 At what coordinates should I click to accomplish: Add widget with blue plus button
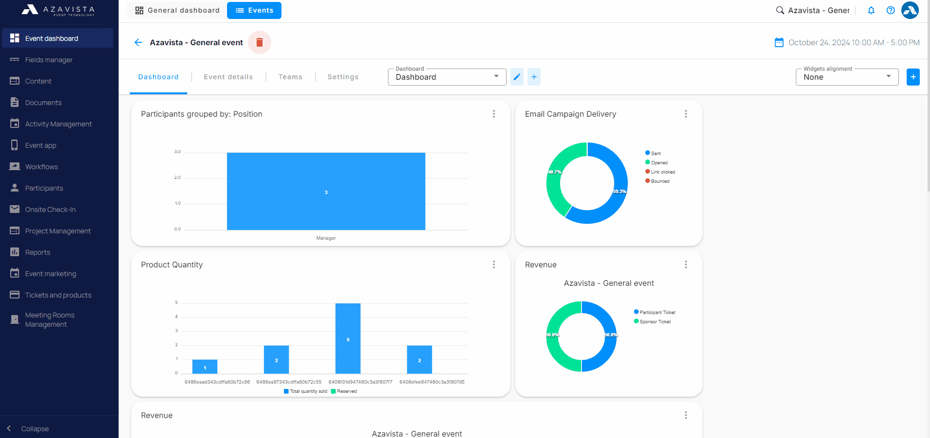click(x=913, y=77)
